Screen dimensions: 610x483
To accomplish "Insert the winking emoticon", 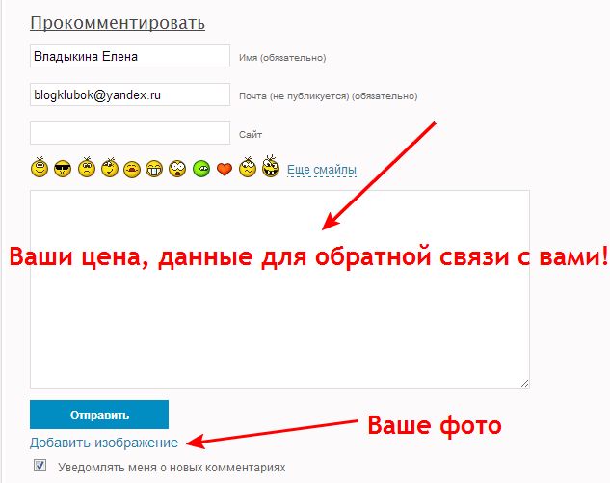I will pos(110,168).
